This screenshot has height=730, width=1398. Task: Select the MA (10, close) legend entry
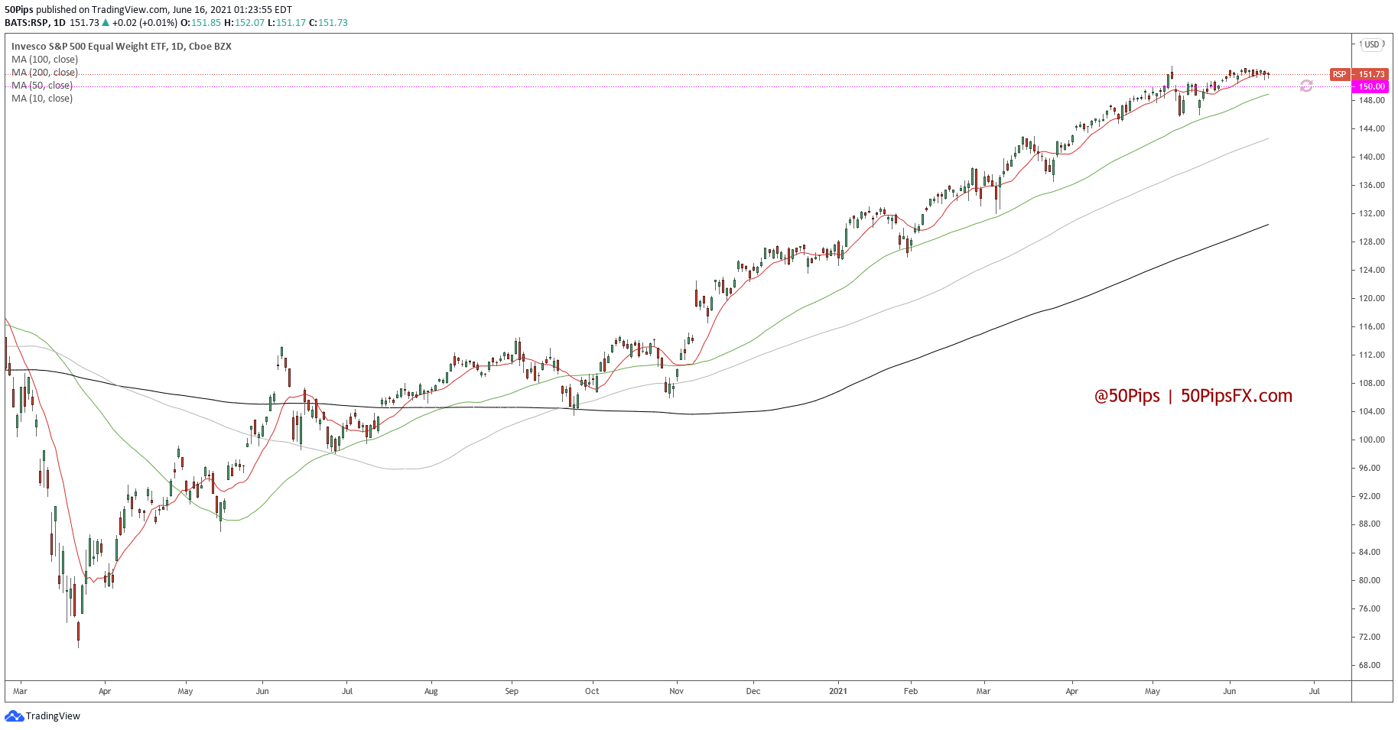42,99
